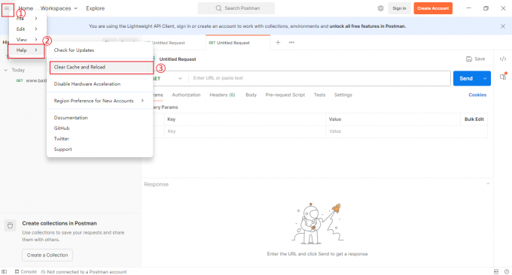The image size is (512, 275).
Task: Collapse the Today history group
Action: pyautogui.click(x=5, y=70)
